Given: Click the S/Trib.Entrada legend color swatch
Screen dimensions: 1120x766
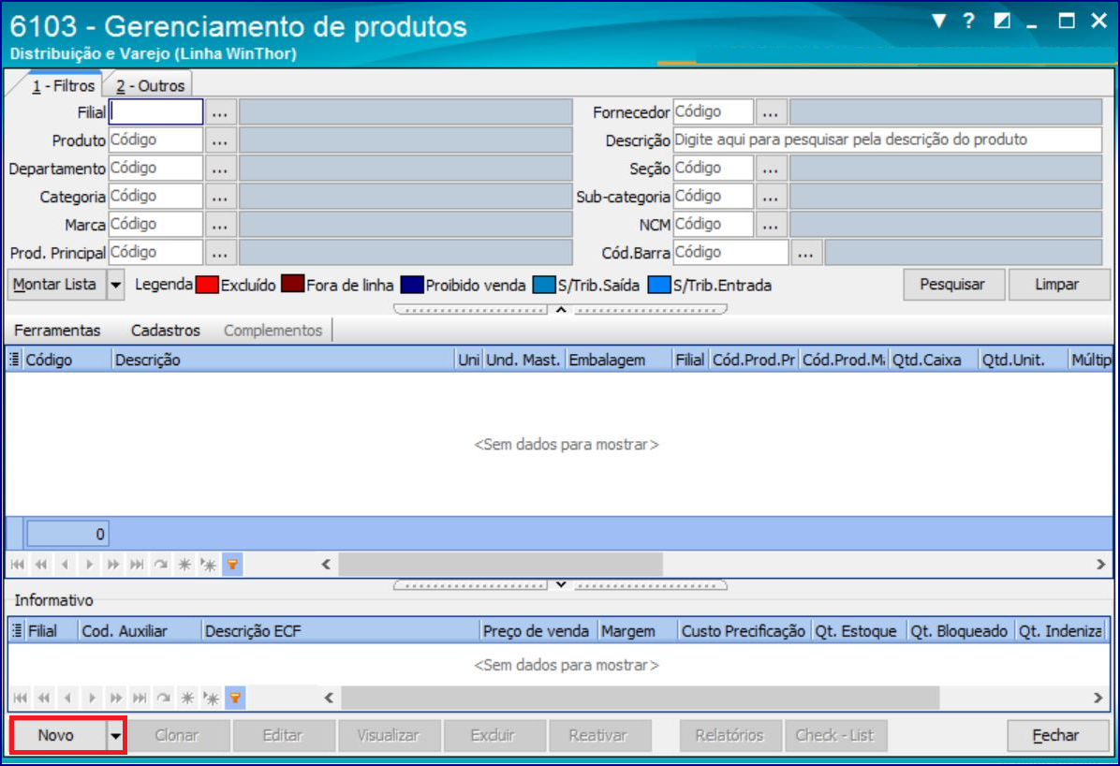Looking at the screenshot, I should [x=659, y=285].
